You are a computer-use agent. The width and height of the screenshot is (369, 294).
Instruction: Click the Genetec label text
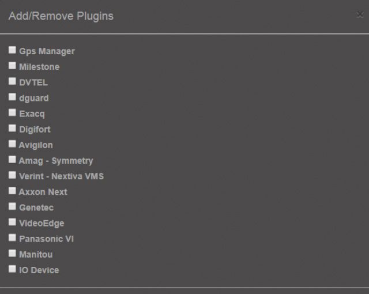(x=36, y=208)
